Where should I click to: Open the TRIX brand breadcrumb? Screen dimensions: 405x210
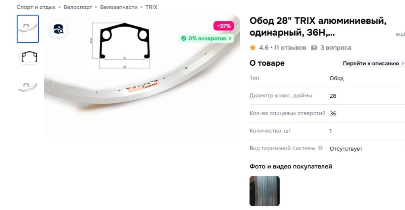(x=151, y=7)
